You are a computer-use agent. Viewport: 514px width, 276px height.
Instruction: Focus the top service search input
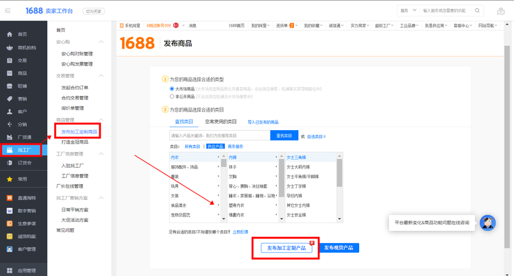pos(446,10)
